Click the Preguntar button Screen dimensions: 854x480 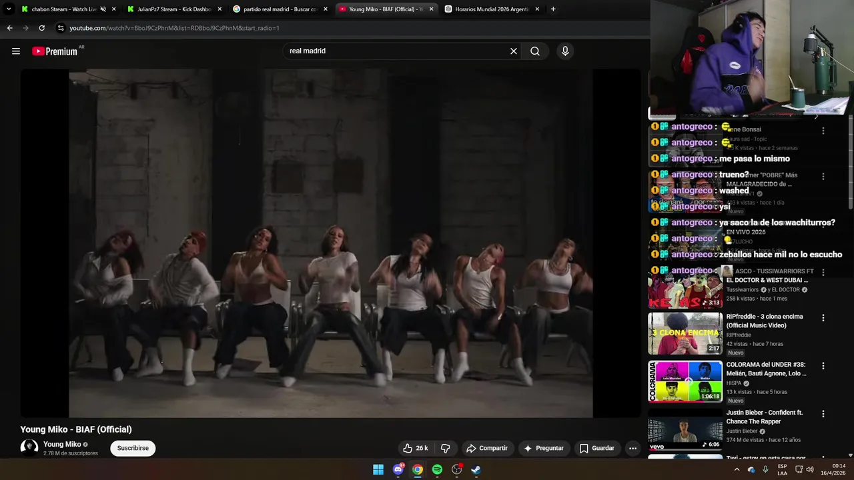(x=544, y=448)
